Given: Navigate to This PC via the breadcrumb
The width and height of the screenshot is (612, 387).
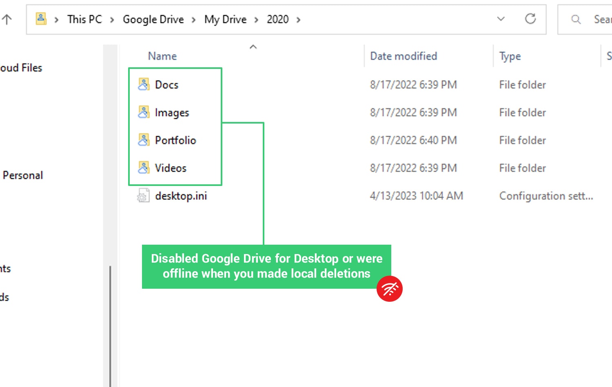Looking at the screenshot, I should [x=84, y=19].
